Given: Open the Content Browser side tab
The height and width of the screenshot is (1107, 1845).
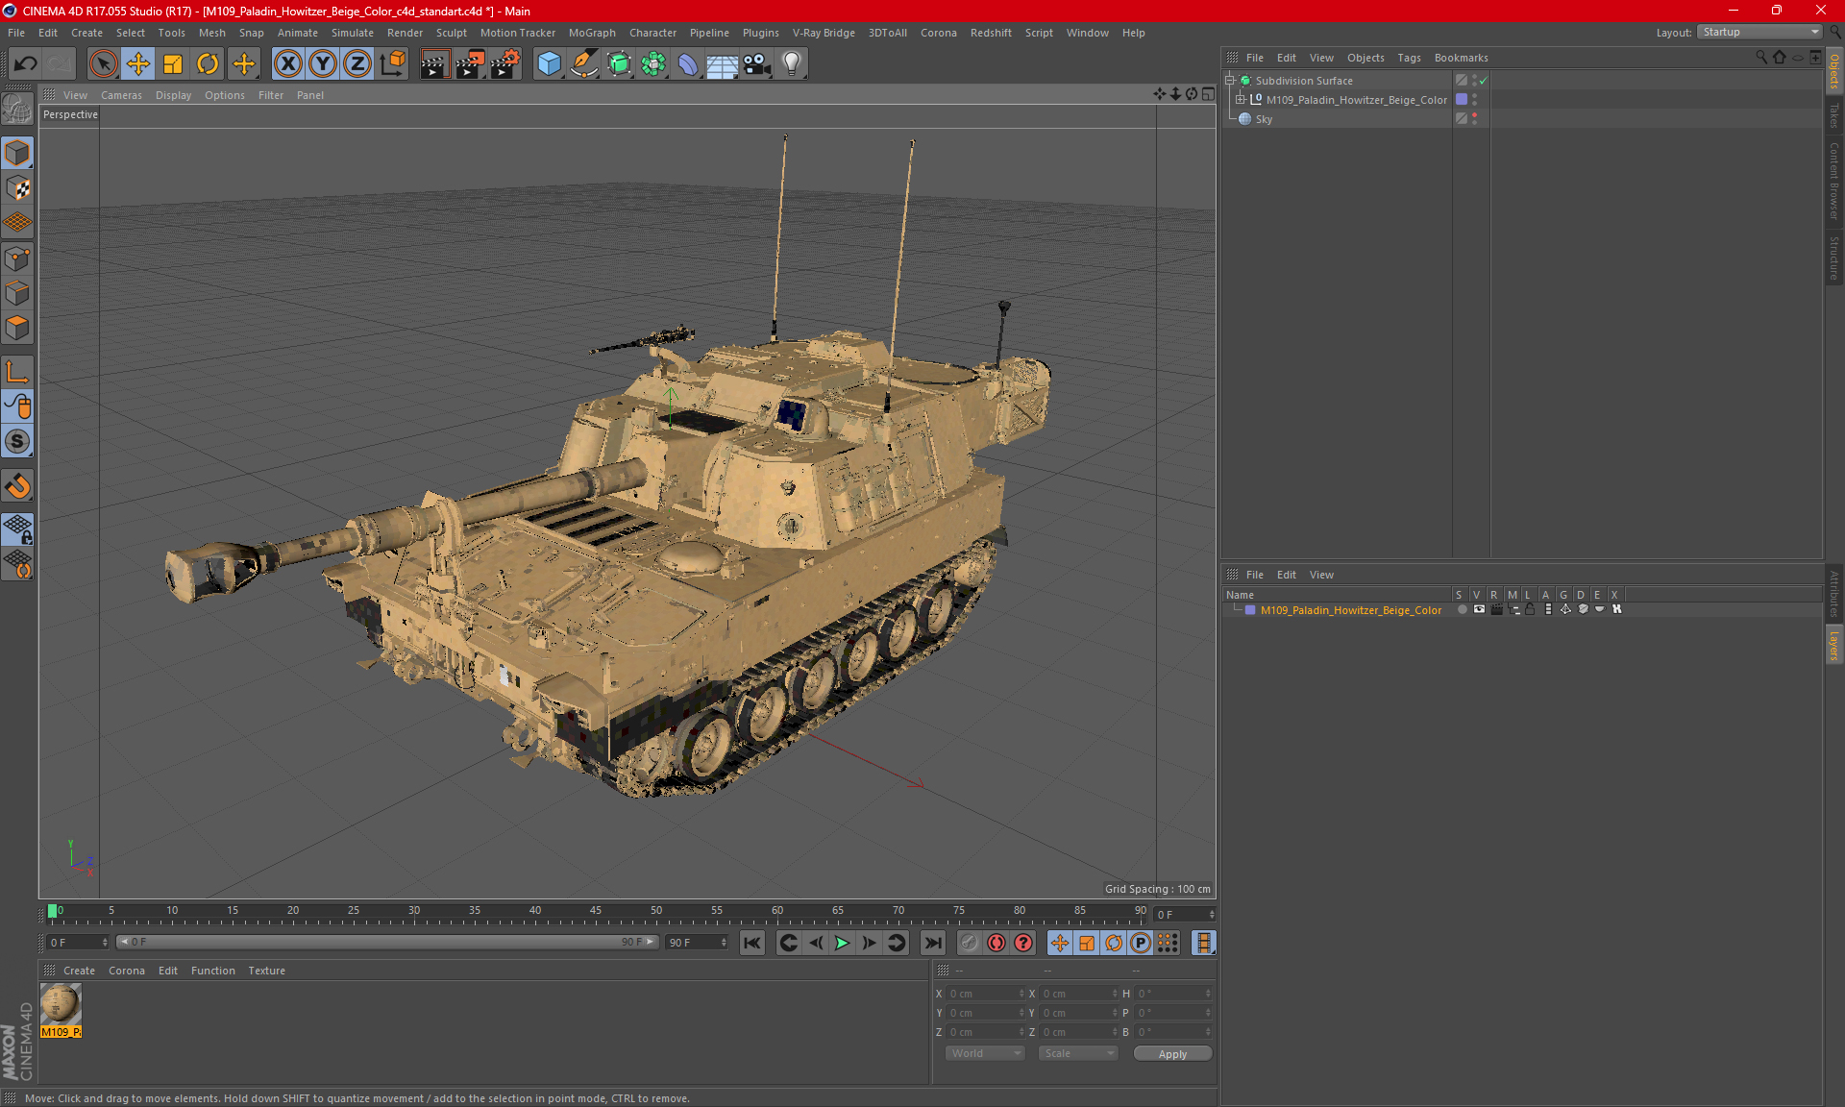Looking at the screenshot, I should (x=1834, y=181).
